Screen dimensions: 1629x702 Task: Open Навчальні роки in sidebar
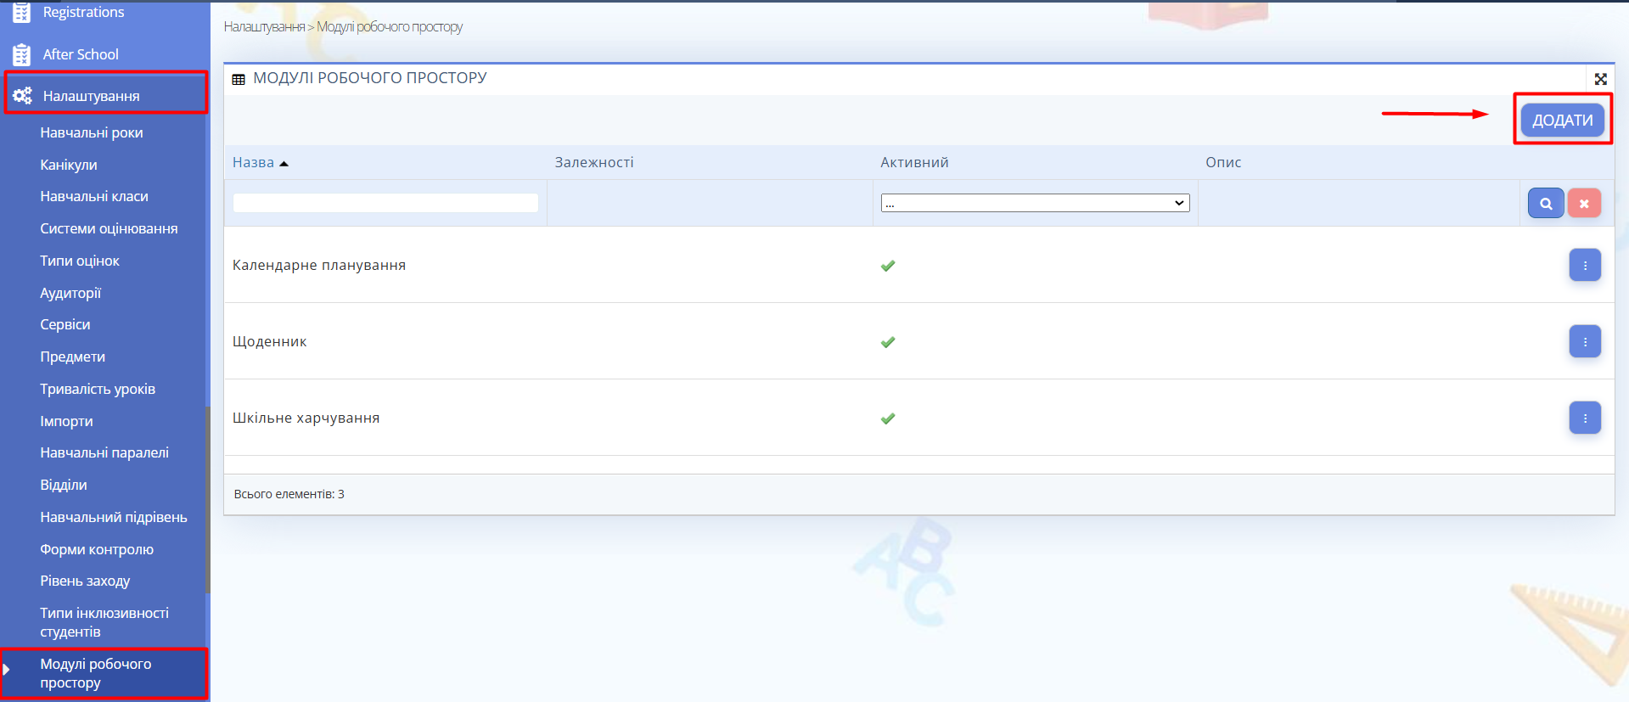pos(92,132)
